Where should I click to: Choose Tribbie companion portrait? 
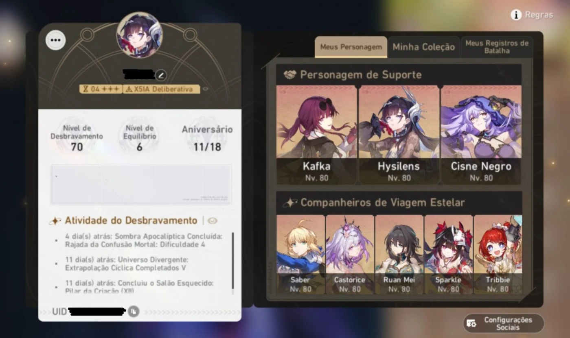click(x=498, y=255)
